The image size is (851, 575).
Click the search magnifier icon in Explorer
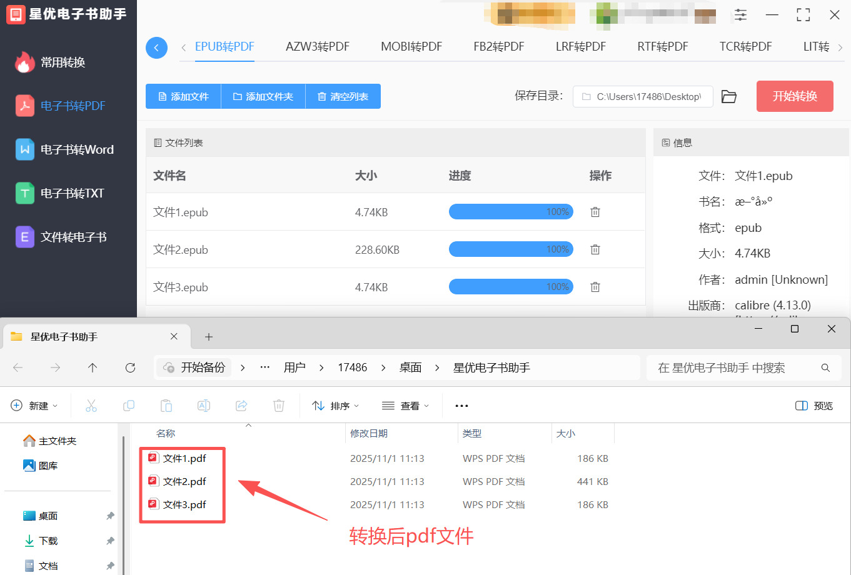(x=825, y=367)
